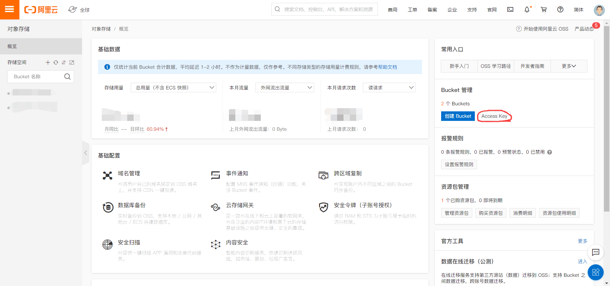Select 概览 in the left sidebar
Screen dimensions: 610x286
tap(41, 46)
